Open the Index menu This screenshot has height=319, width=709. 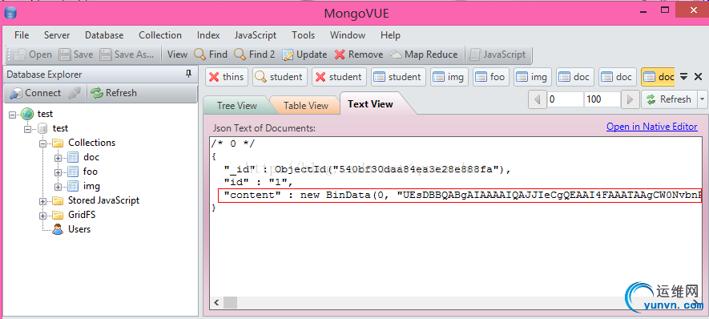[x=208, y=34]
